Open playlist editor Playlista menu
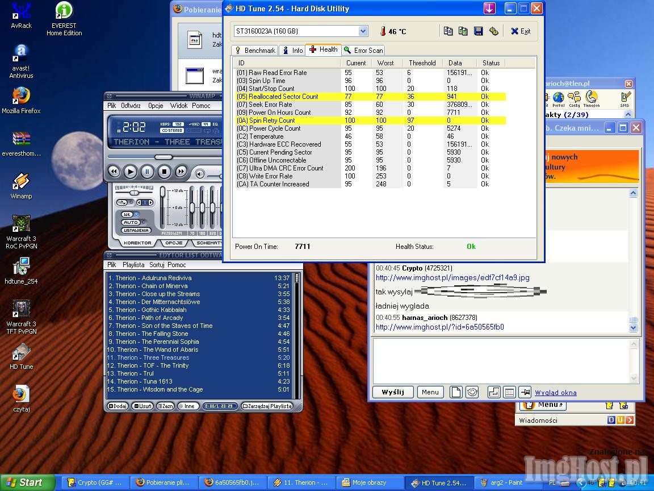This screenshot has height=491, width=654. [133, 265]
